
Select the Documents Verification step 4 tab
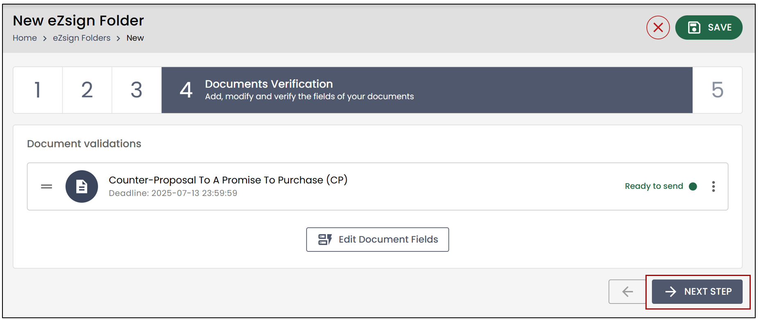coord(427,90)
